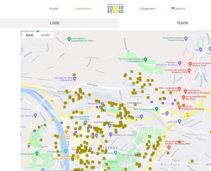Click the McFit Fitnessstudio pin

pyautogui.click(x=157, y=109)
